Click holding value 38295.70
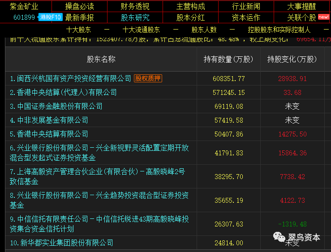 pyautogui.click(x=228, y=177)
